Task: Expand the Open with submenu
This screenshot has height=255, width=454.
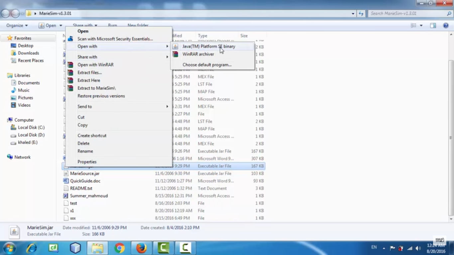Action: pos(119,46)
